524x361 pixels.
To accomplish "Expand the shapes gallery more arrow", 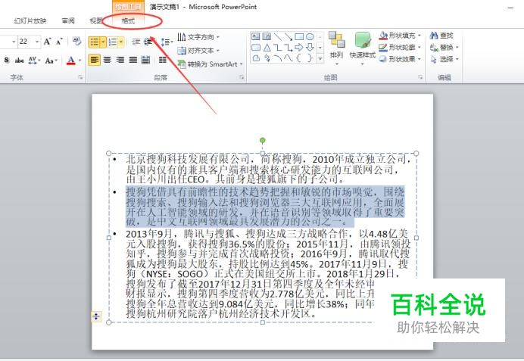I will point(320,58).
